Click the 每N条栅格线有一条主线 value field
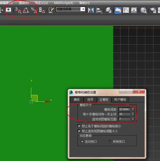Image resolution: width=160 pixels, height=161 pixels. (124, 114)
